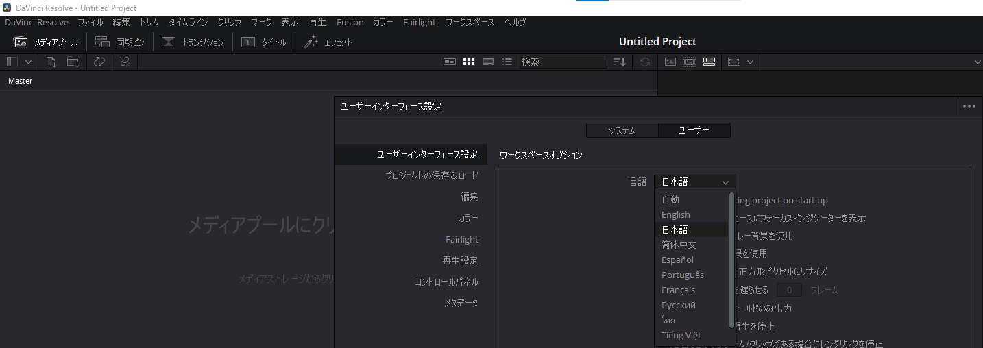Image resolution: width=983 pixels, height=348 pixels.
Task: Switch to the ユーザー tab
Action: point(694,130)
